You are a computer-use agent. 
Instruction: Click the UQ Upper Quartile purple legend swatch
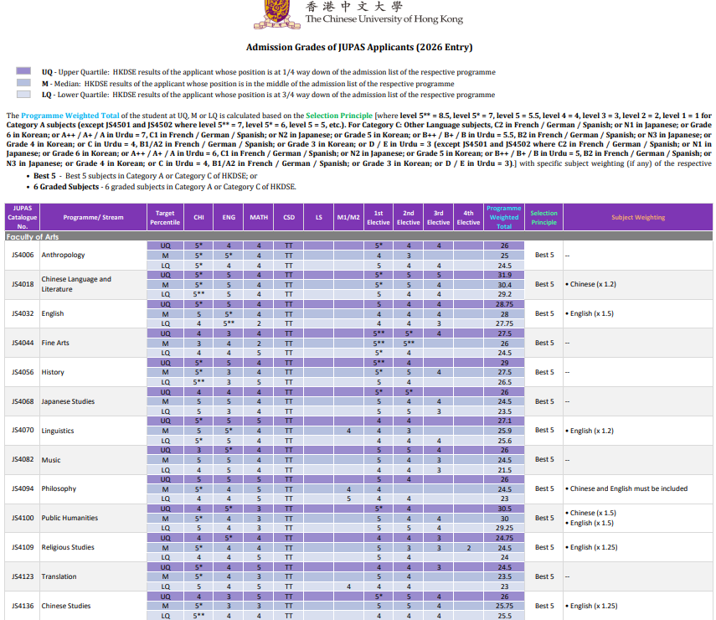point(23,71)
